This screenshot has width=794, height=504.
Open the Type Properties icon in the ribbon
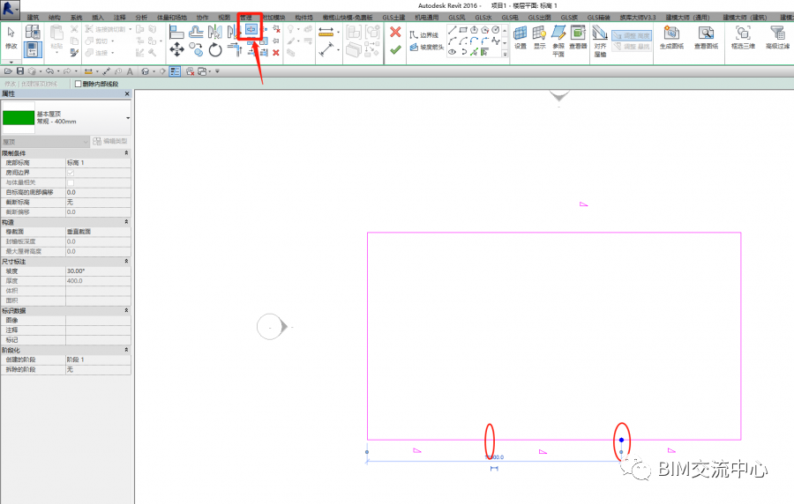point(33,33)
